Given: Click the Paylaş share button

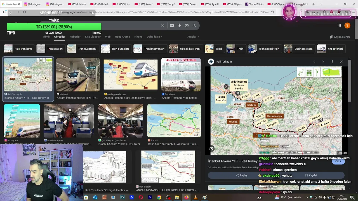Looking at the screenshot, I should pos(242,175).
